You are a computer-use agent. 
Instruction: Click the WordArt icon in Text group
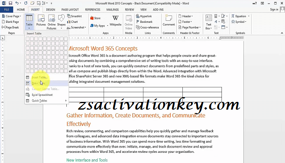(216, 22)
